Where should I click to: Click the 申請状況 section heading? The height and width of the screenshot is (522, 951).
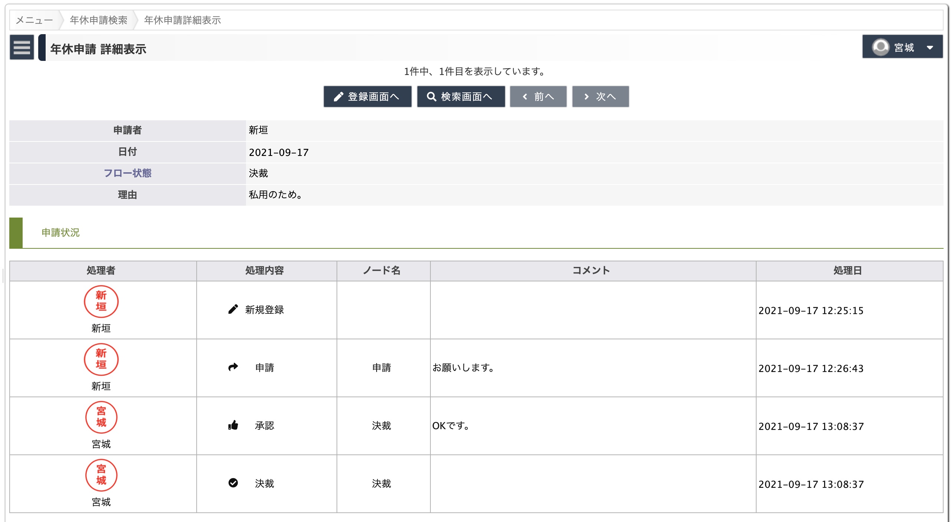[x=60, y=232]
